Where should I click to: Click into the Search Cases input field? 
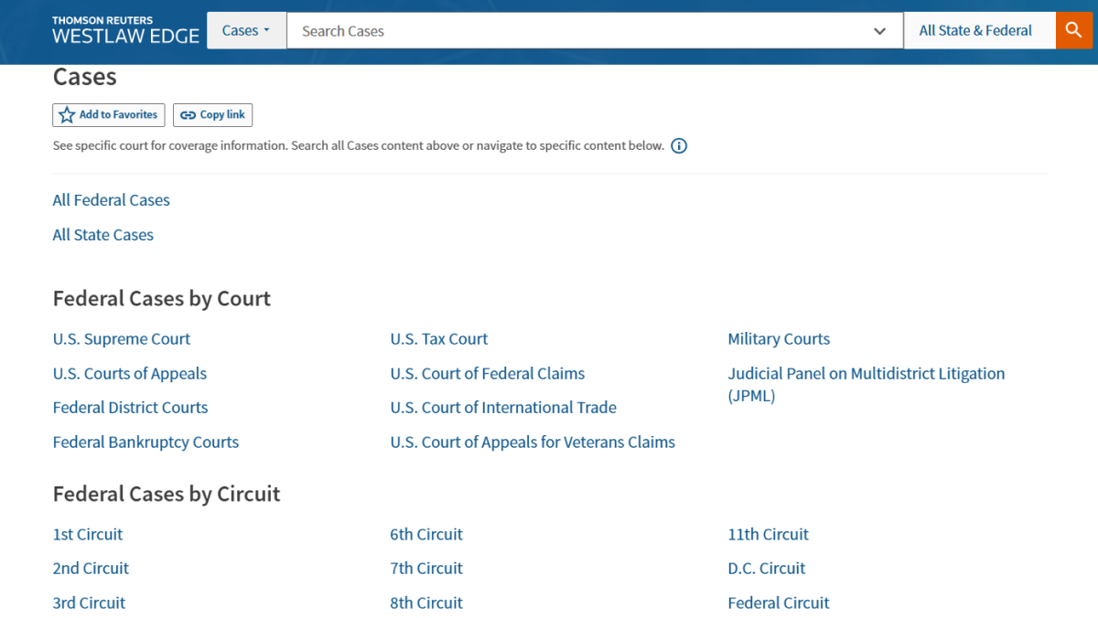coord(576,31)
